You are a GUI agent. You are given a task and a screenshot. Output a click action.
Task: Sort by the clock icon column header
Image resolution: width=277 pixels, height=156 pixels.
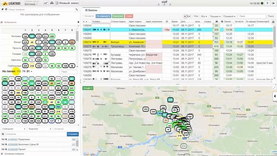[167, 21]
